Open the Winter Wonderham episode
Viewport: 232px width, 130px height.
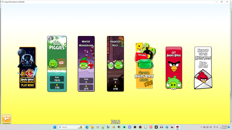click(86, 64)
